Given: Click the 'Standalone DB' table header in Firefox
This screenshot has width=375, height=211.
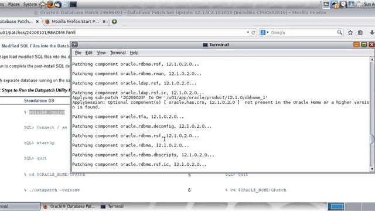Looking at the screenshot, I should (39, 101).
